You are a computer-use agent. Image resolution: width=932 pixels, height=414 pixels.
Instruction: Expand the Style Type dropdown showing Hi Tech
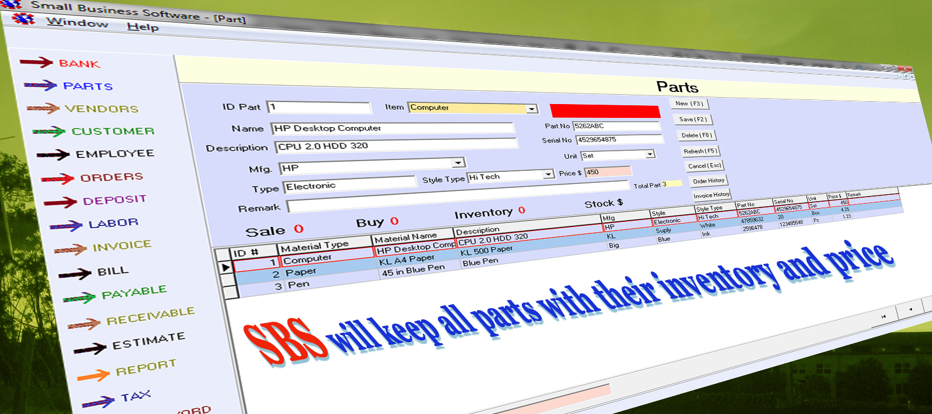548,174
